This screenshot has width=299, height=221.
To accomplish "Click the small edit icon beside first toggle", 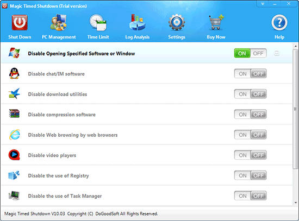I will coord(277,53).
